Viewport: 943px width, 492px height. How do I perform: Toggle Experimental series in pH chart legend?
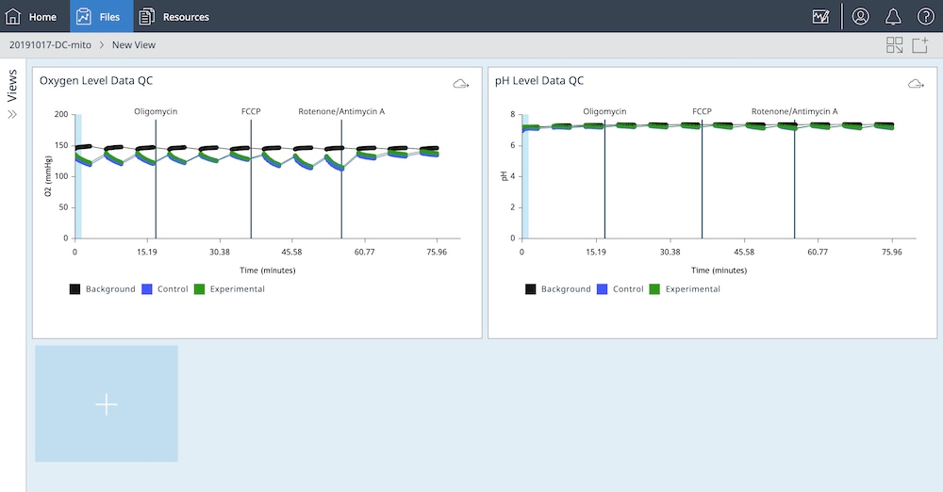pyautogui.click(x=684, y=289)
